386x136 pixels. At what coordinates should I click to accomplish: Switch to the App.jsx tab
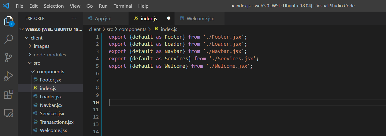[102, 18]
